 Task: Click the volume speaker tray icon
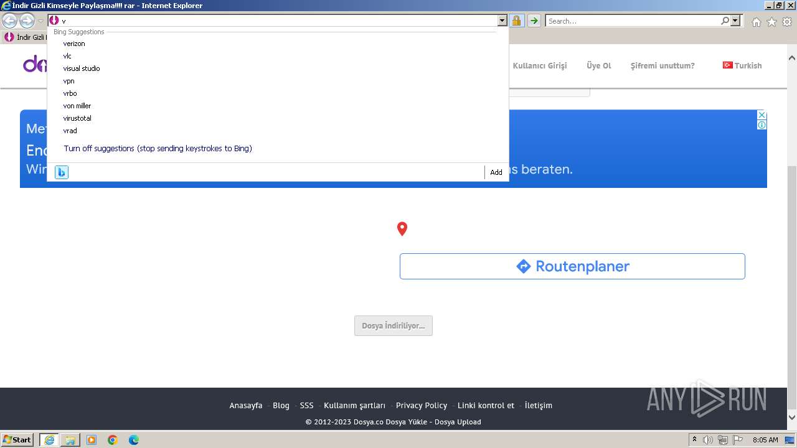tap(708, 440)
